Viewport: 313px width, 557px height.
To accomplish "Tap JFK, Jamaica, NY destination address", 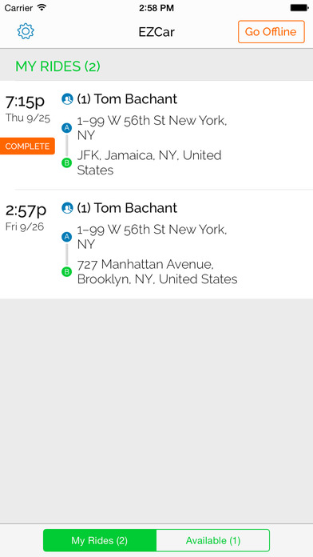I will click(149, 162).
